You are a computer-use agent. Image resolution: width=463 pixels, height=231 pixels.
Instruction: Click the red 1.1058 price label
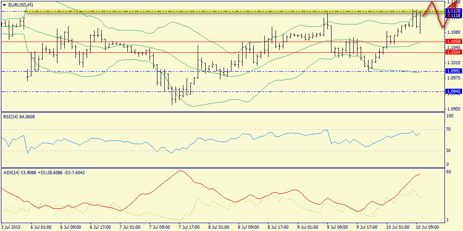point(452,42)
